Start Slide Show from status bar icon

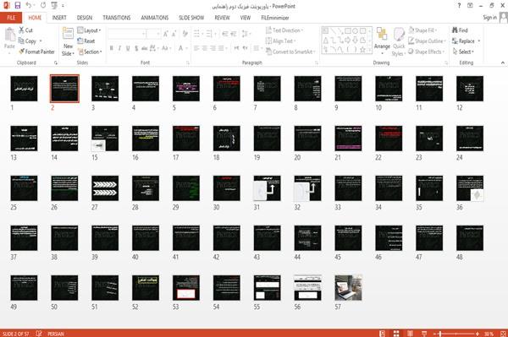424,334
